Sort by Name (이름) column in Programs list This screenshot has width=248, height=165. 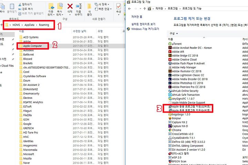[x=170, y=39]
